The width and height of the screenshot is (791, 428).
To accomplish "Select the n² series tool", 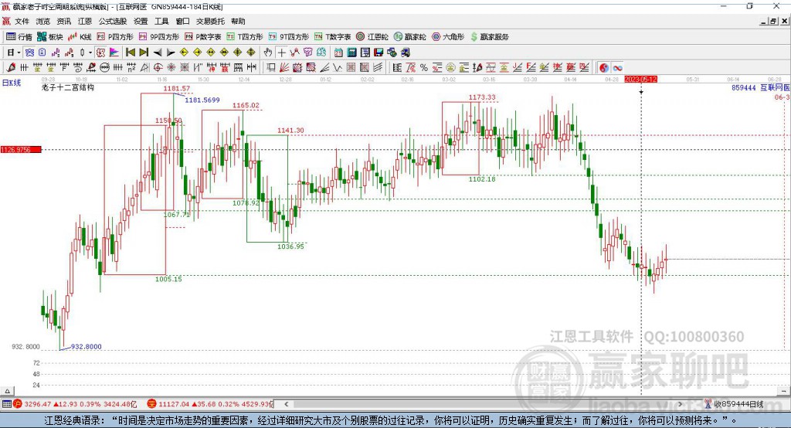I will 131,68.
